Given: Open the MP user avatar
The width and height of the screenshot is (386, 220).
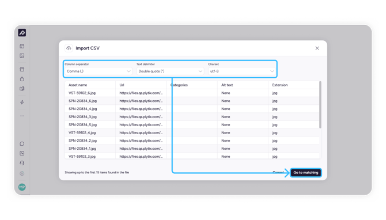Looking at the screenshot, I should [22, 187].
